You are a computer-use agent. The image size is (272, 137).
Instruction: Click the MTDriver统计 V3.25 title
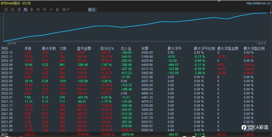click(x=16, y=3)
